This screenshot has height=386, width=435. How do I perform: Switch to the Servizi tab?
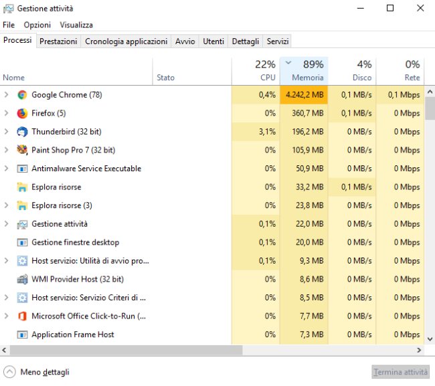click(x=278, y=41)
